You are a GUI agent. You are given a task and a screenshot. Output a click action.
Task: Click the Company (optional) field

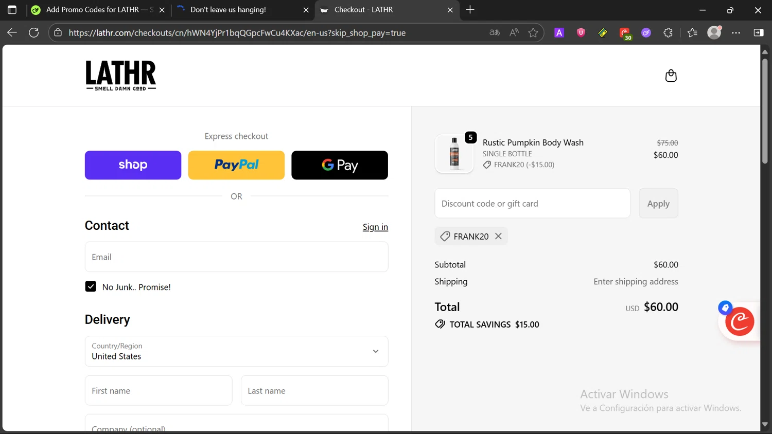pos(236,423)
